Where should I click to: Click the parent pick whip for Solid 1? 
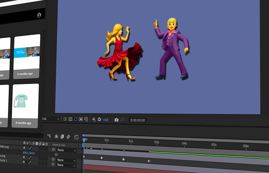click(53, 164)
